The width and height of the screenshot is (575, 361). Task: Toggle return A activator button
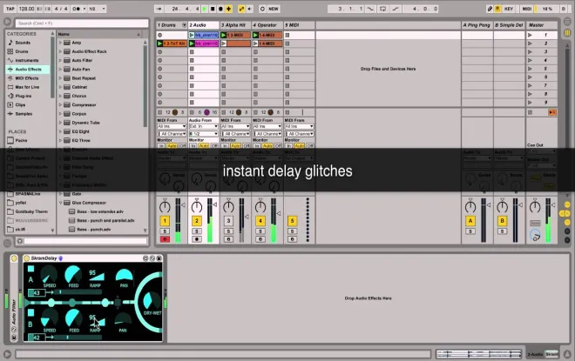470,221
